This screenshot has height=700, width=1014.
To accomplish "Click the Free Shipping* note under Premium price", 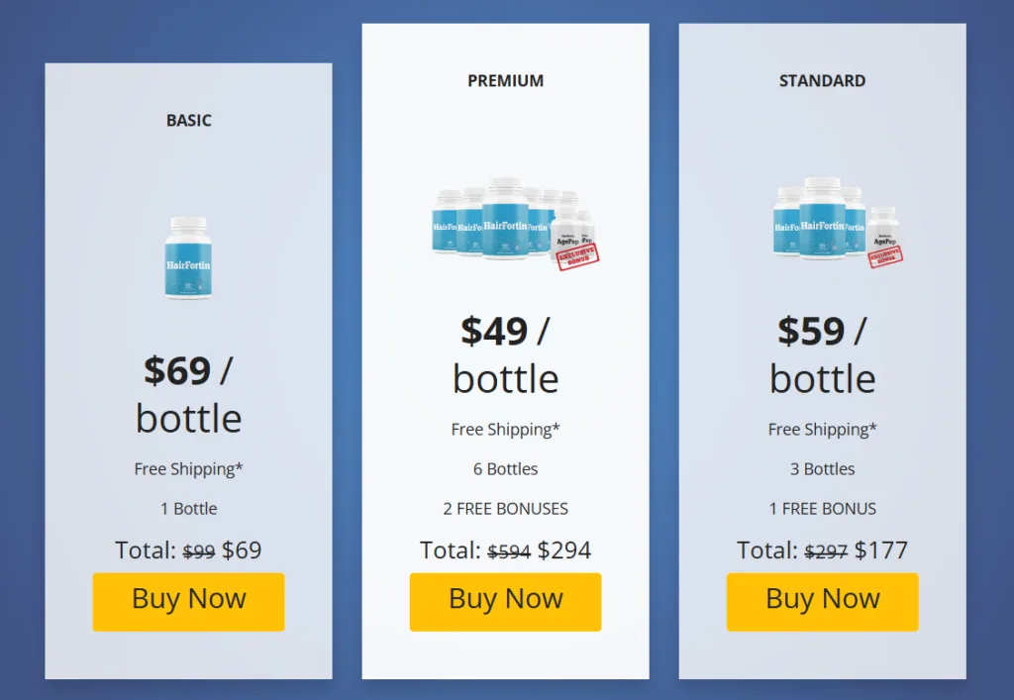I will tap(505, 430).
